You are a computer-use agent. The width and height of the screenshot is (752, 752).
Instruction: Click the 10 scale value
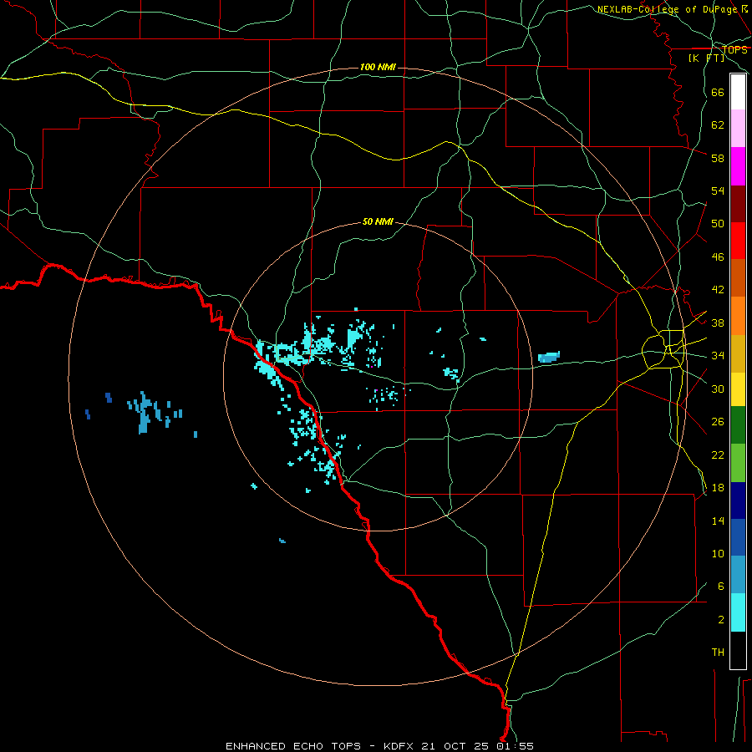point(718,554)
